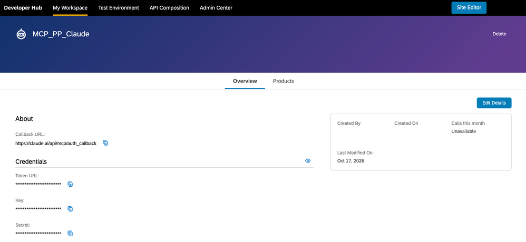526x242 pixels.
Task: Open the Admin Center
Action: coord(216,8)
